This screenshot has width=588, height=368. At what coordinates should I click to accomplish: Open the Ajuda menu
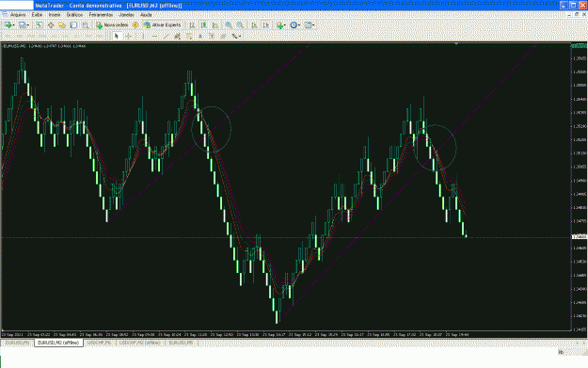pyautogui.click(x=146, y=15)
